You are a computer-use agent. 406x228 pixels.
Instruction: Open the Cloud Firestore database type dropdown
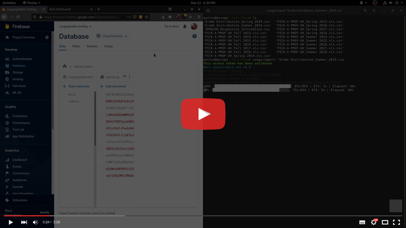pyautogui.click(x=112, y=36)
